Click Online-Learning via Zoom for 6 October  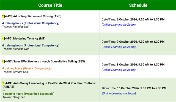(119, 25)
